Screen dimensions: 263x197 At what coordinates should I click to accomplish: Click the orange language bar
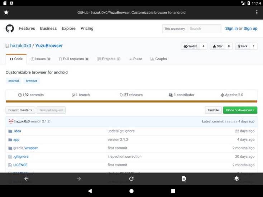click(x=131, y=101)
